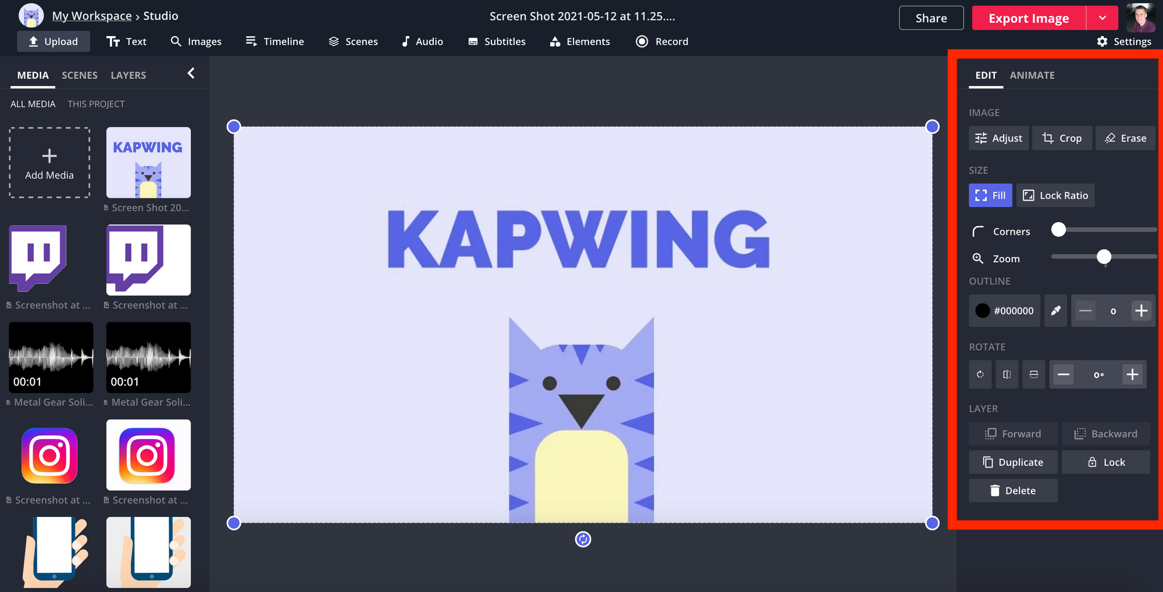The image size is (1163, 592).
Task: Open the user profile avatar menu
Action: [x=1140, y=18]
